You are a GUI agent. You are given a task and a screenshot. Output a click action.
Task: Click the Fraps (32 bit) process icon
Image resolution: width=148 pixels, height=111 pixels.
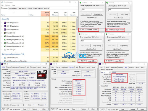tap(5, 33)
